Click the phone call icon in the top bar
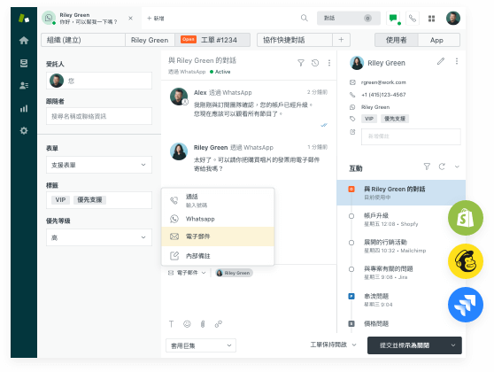The height and width of the screenshot is (372, 494). click(413, 19)
